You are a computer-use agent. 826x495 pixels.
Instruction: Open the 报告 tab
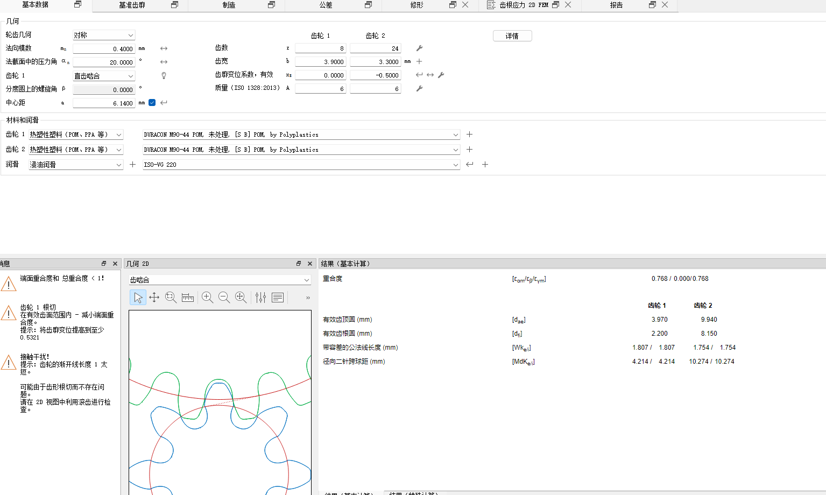pos(617,5)
